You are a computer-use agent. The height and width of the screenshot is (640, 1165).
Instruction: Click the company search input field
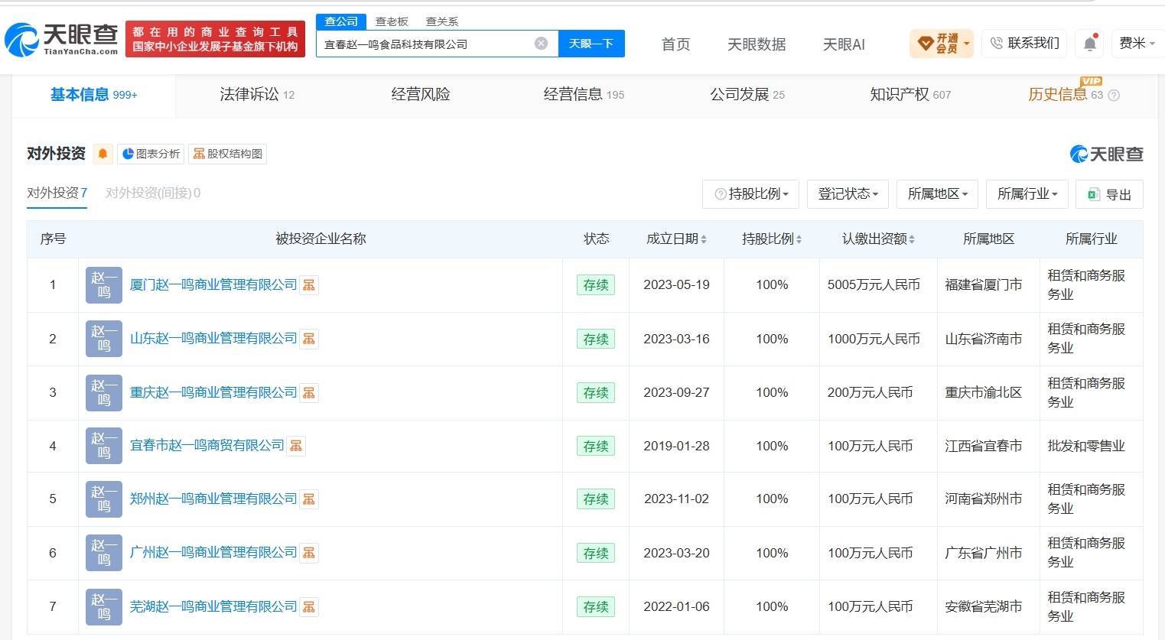coord(425,44)
